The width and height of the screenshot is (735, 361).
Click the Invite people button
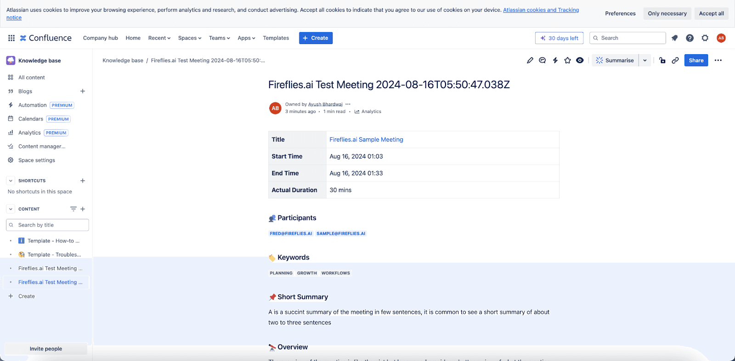click(46, 349)
